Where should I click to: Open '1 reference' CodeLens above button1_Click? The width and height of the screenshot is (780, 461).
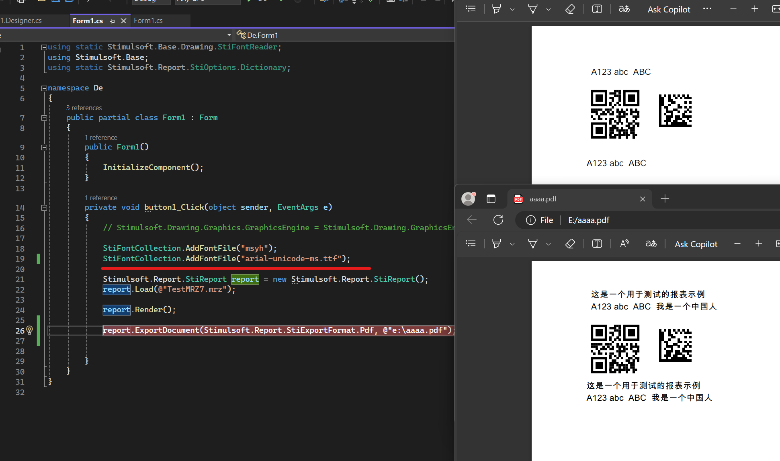(x=101, y=198)
